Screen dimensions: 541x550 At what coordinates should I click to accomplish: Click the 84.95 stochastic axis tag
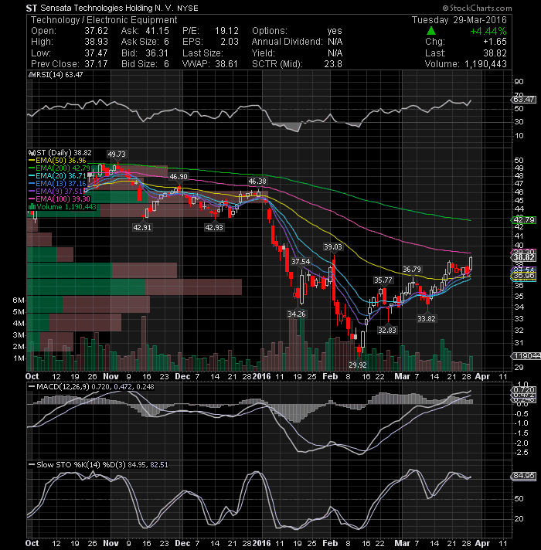524,476
